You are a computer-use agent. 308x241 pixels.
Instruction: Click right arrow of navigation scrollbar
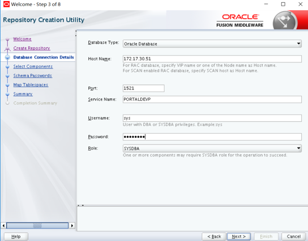72,226
